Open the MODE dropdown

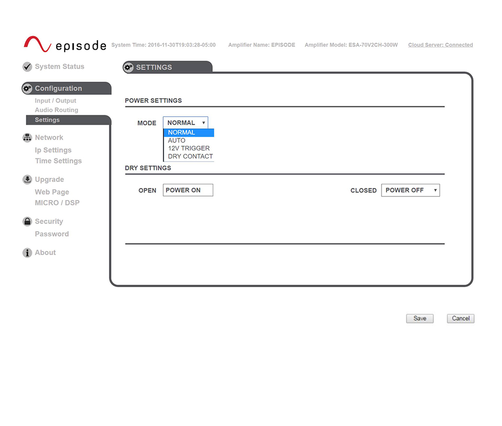[185, 123]
